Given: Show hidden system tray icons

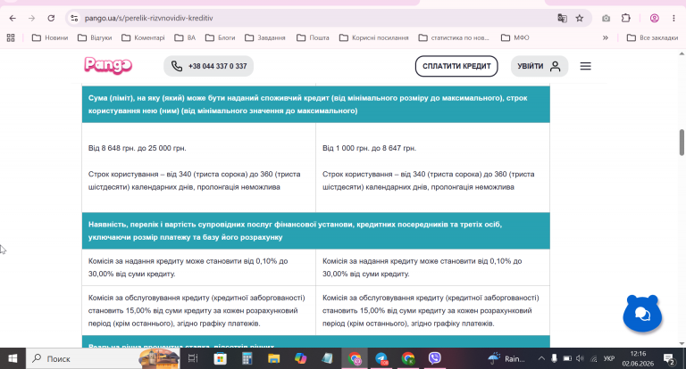Looking at the screenshot, I should coord(541,358).
